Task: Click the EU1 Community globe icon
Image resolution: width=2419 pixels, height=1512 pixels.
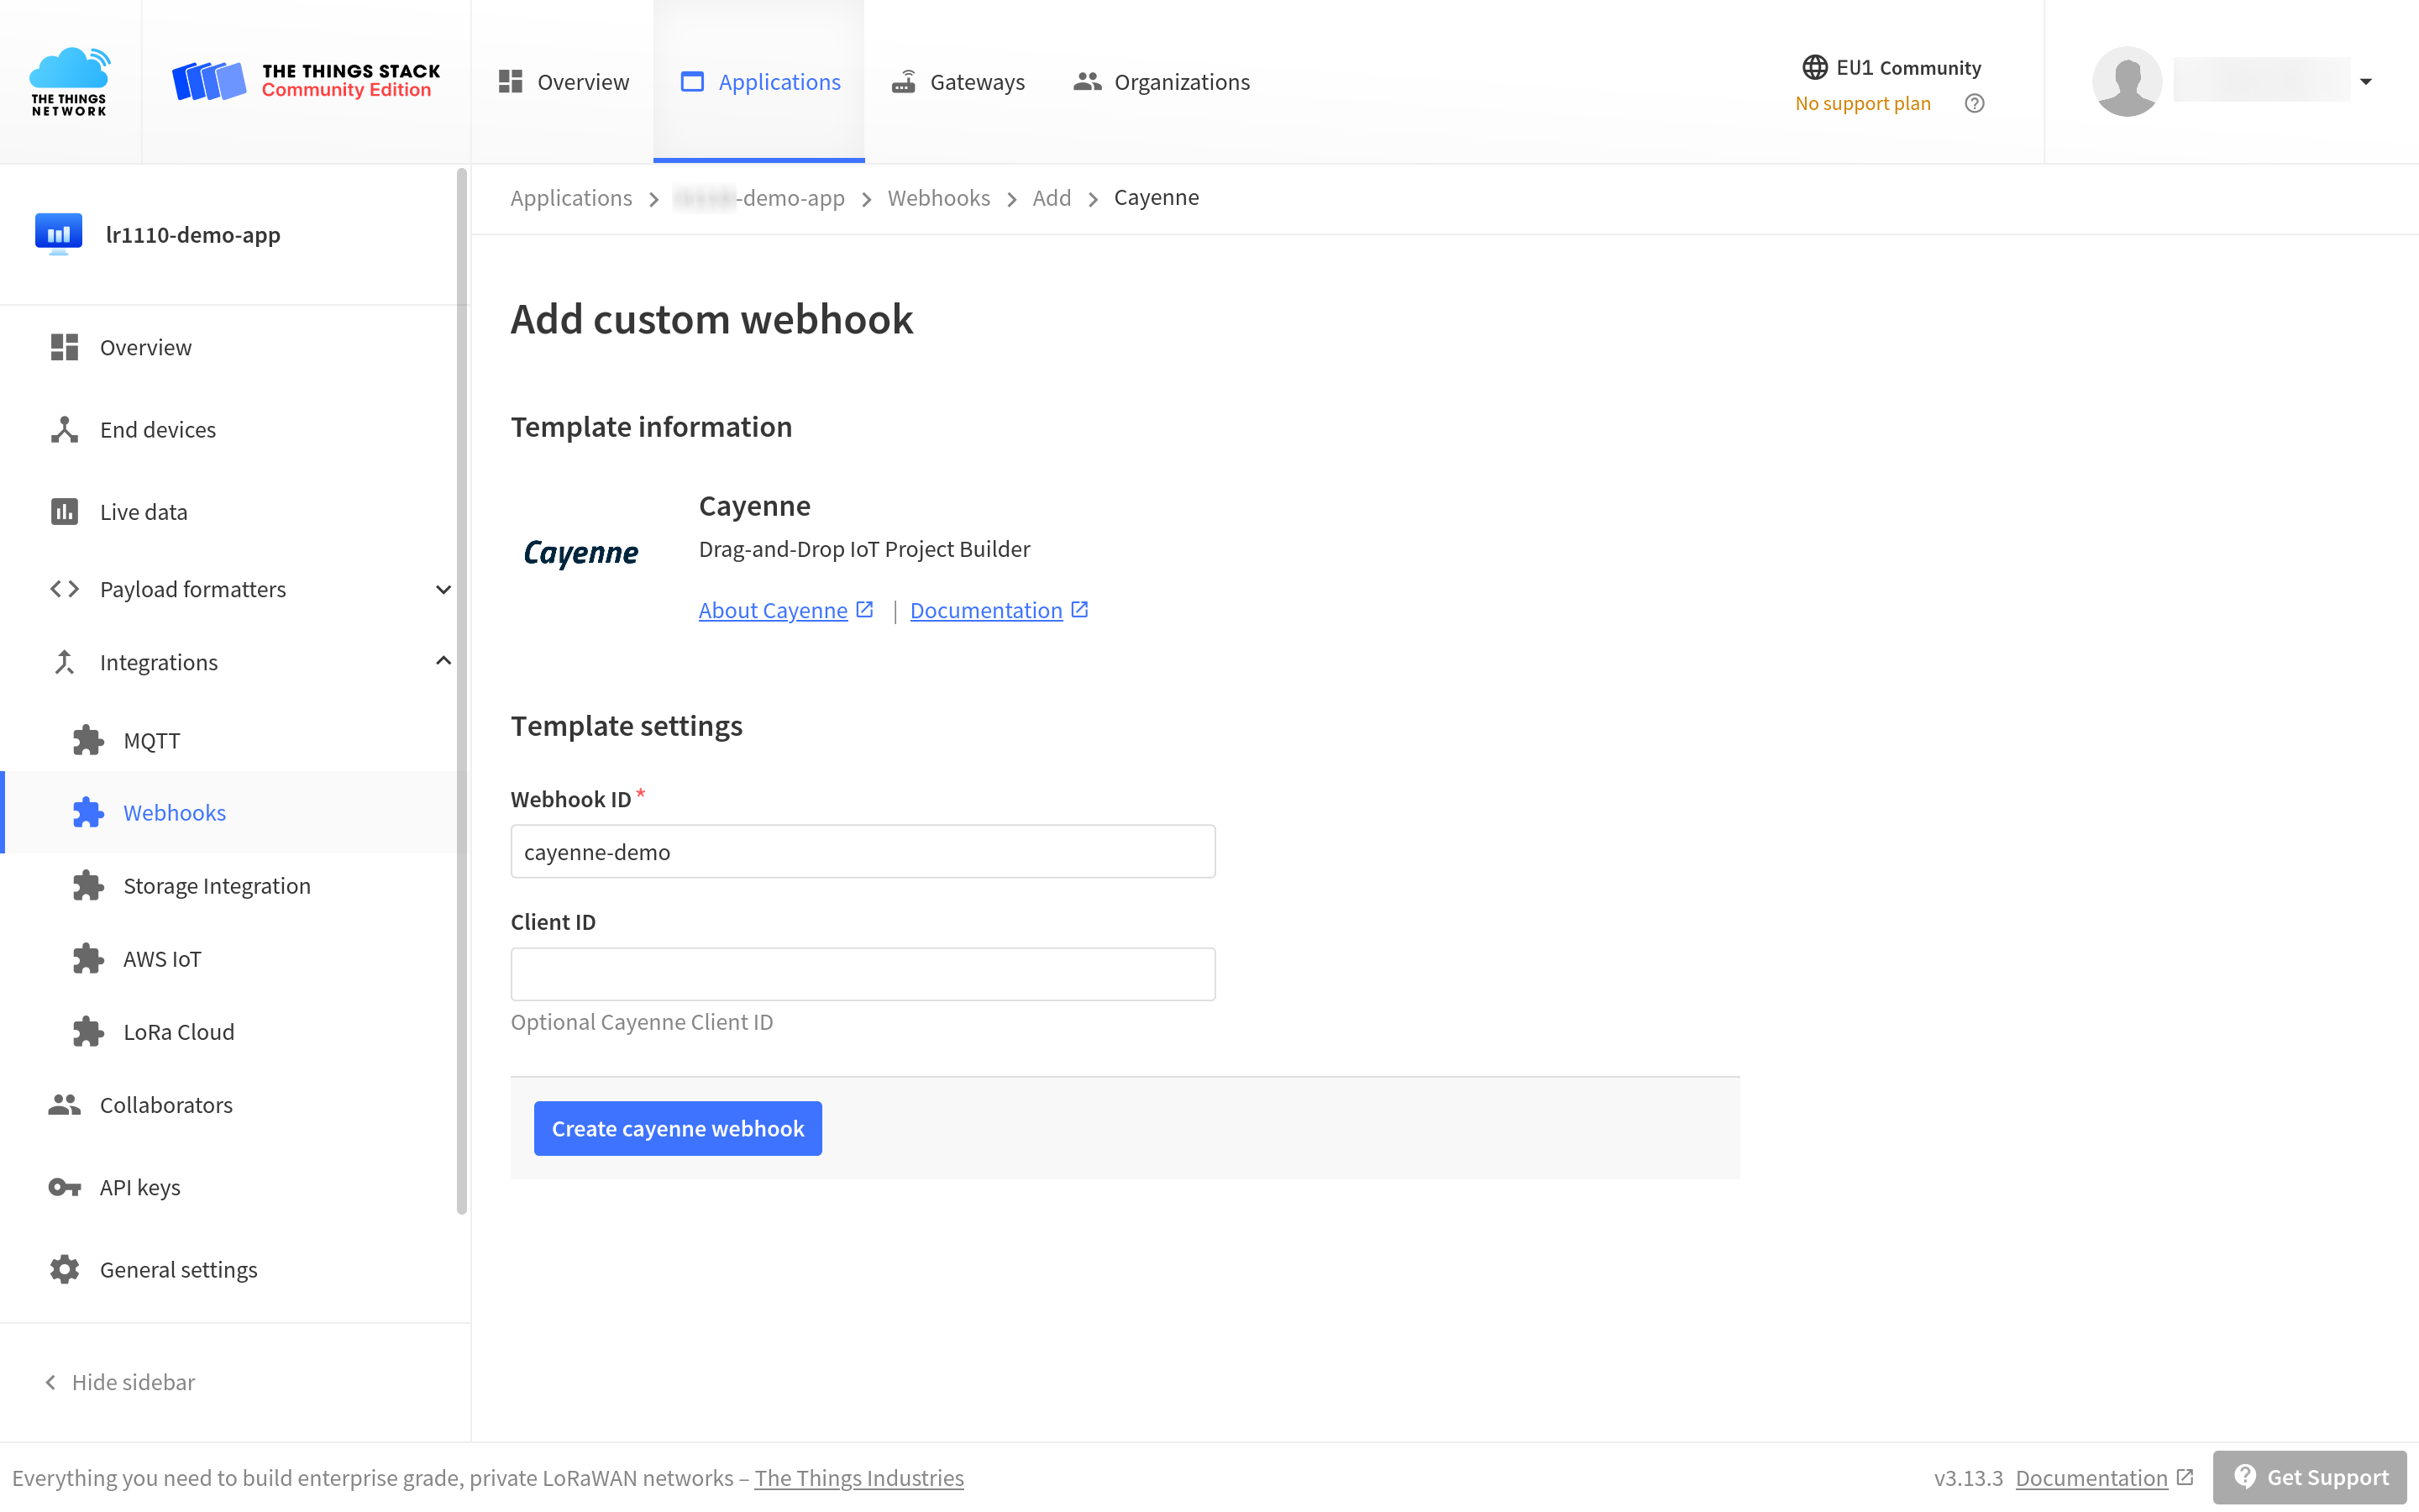Action: (1815, 67)
